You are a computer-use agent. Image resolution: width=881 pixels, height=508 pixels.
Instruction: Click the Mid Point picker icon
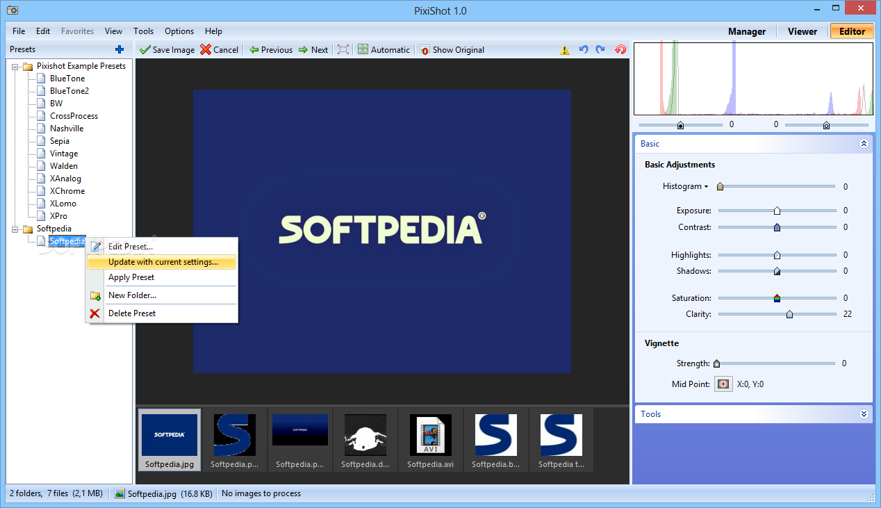tap(723, 384)
